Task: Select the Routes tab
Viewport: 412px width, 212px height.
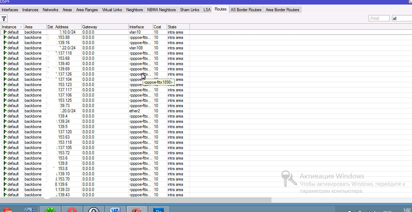Action: tap(221, 9)
